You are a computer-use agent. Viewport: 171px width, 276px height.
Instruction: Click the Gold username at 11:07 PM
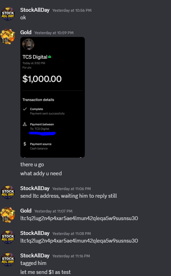pos(26,211)
